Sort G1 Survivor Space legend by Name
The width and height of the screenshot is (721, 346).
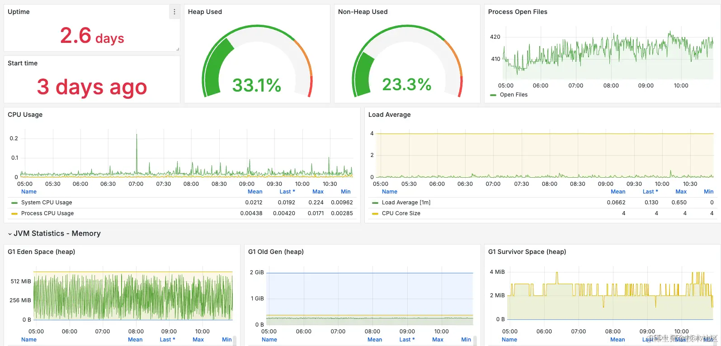[509, 340]
